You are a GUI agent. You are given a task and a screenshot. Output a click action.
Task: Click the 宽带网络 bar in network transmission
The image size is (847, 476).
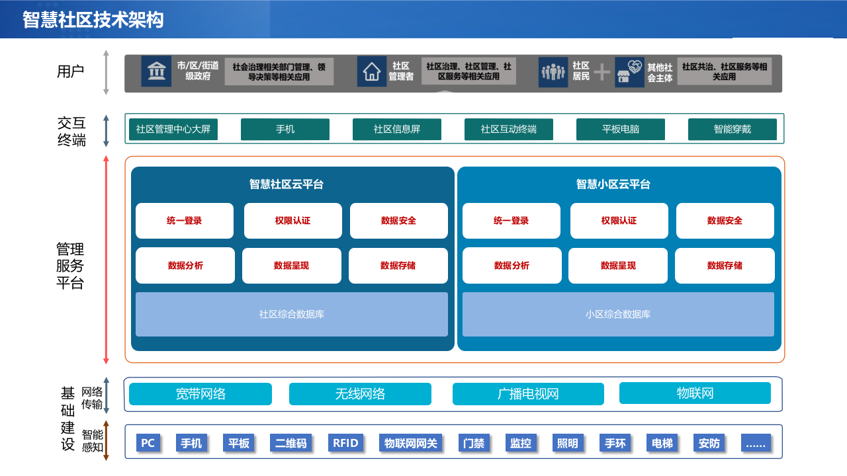(x=200, y=393)
